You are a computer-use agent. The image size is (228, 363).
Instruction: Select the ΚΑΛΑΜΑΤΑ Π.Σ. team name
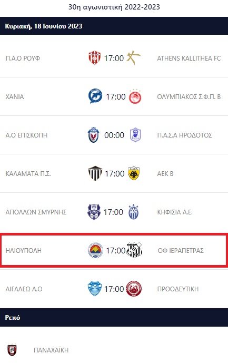pyautogui.click(x=28, y=173)
